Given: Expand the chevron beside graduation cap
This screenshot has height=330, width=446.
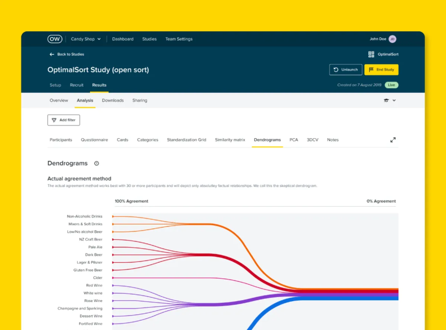Looking at the screenshot, I should click(x=394, y=101).
